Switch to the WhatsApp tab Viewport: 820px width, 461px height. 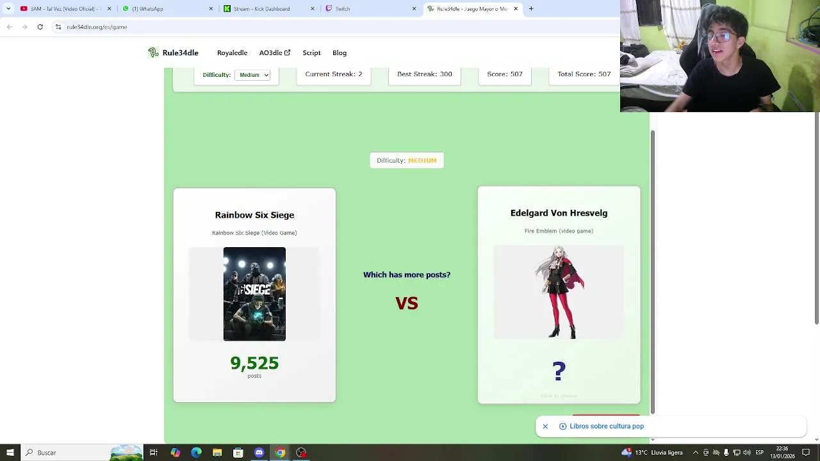(167, 9)
